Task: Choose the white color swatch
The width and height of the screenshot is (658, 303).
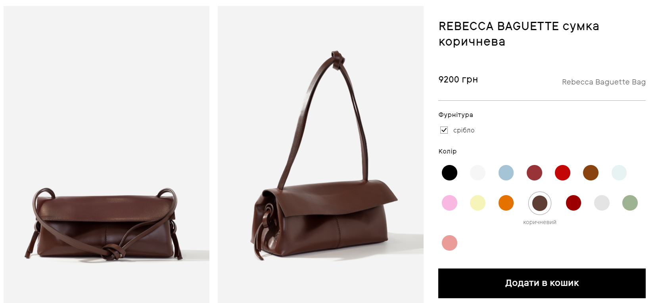Action: click(478, 173)
